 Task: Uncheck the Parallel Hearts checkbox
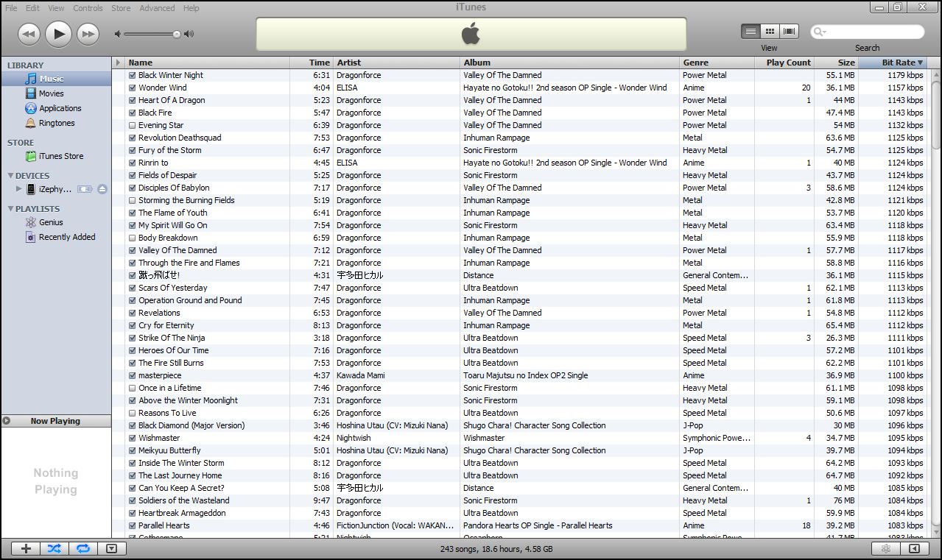pos(133,525)
